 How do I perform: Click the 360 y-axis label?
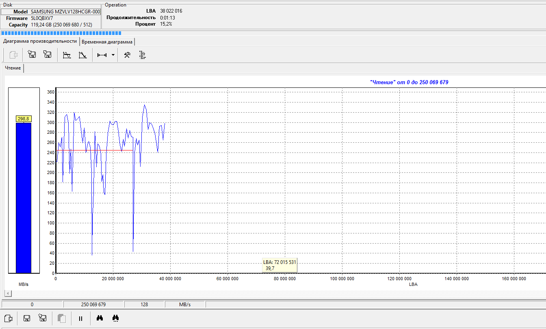(x=50, y=92)
